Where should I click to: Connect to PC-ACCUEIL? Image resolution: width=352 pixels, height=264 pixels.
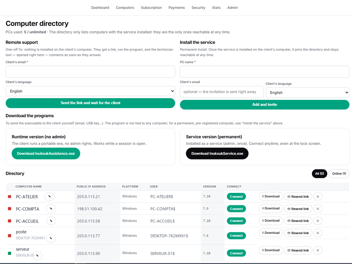(237, 221)
